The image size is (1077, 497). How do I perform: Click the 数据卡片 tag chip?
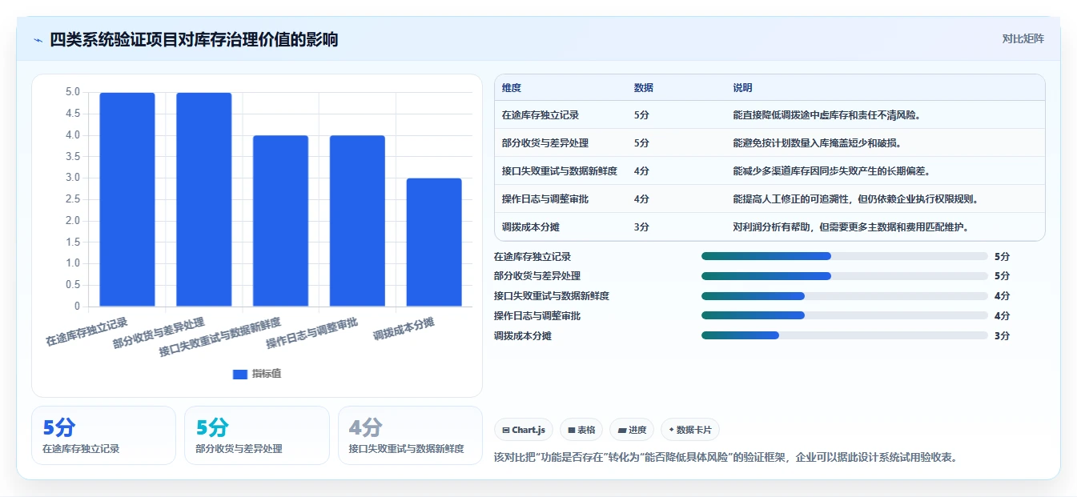[x=690, y=430]
